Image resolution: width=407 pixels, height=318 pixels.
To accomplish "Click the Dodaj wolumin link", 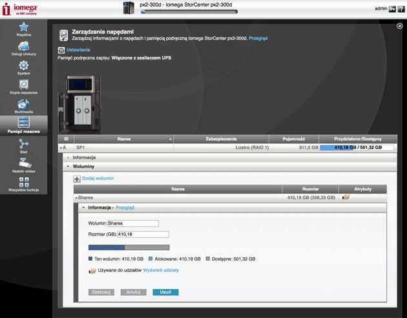I will coord(98,178).
